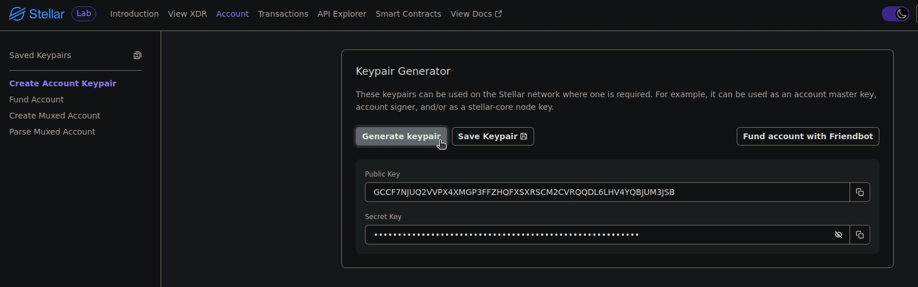Go to Parse Muxed Account

pos(52,132)
